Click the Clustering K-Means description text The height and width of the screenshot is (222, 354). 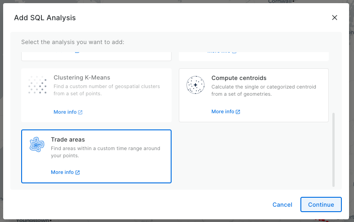point(106,90)
